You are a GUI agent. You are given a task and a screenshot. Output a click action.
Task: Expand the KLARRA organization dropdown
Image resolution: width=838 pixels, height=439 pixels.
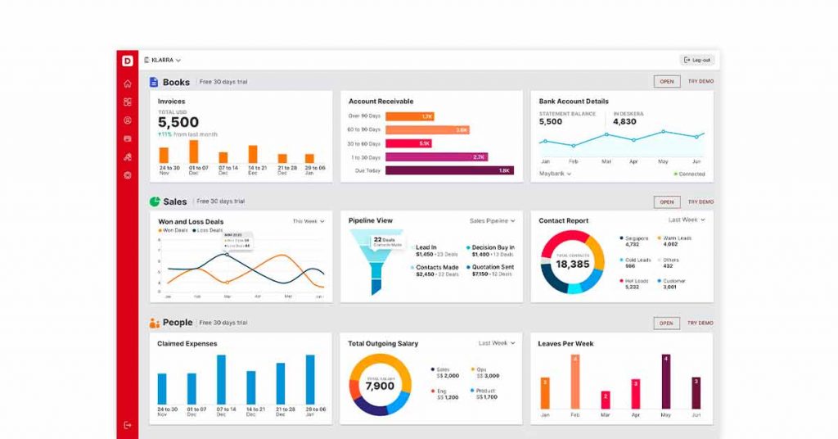point(163,61)
